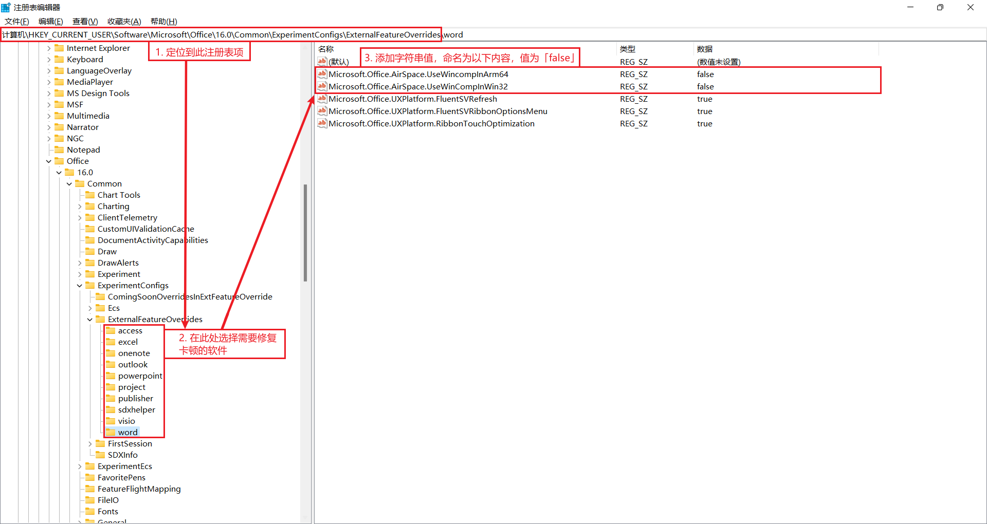This screenshot has height=524, width=987.
Task: Select the MS Design Tools folder icon
Action: [x=59, y=93]
